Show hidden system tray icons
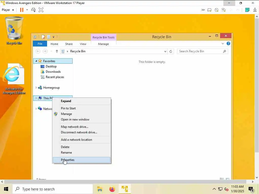Image resolution: width=259 pixels, height=194 pixels. pyautogui.click(x=214, y=189)
